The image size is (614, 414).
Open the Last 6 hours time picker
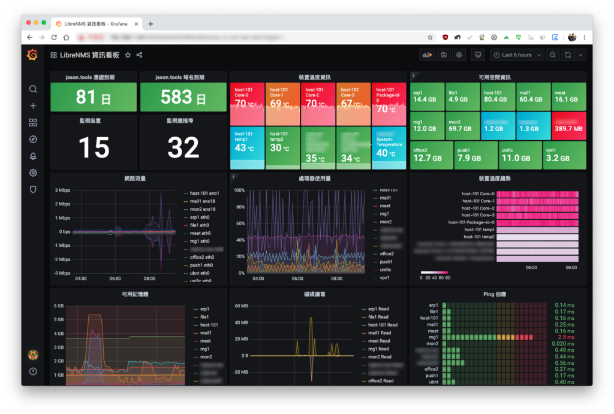coord(517,55)
